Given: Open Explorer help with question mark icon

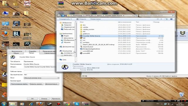Looking at the screenshot, I should (171, 19).
